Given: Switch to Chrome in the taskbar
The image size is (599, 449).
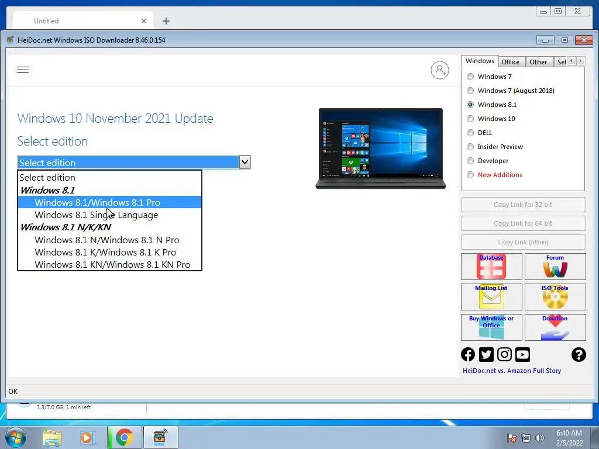Looking at the screenshot, I should pos(124,437).
